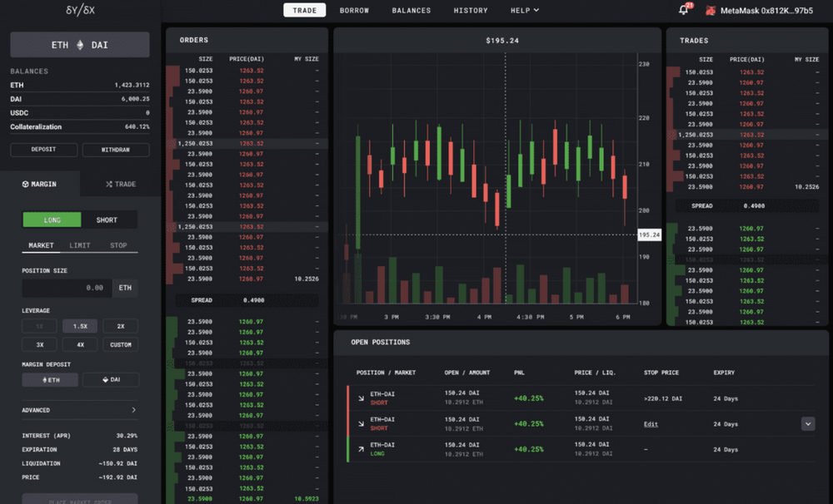Viewport: 833px width, 504px height.
Task: Click the MetaMask fox wallet icon
Action: point(711,10)
